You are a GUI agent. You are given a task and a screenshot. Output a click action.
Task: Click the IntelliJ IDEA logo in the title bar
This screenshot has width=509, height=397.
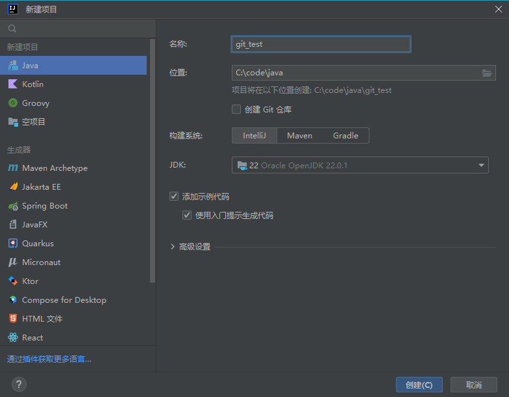pos(13,9)
